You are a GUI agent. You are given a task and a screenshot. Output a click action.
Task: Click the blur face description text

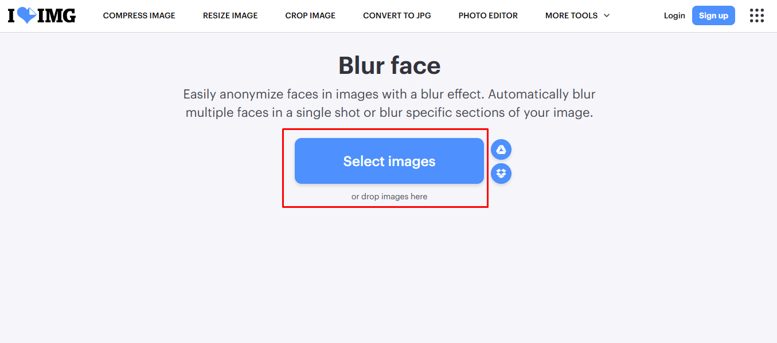(389, 103)
